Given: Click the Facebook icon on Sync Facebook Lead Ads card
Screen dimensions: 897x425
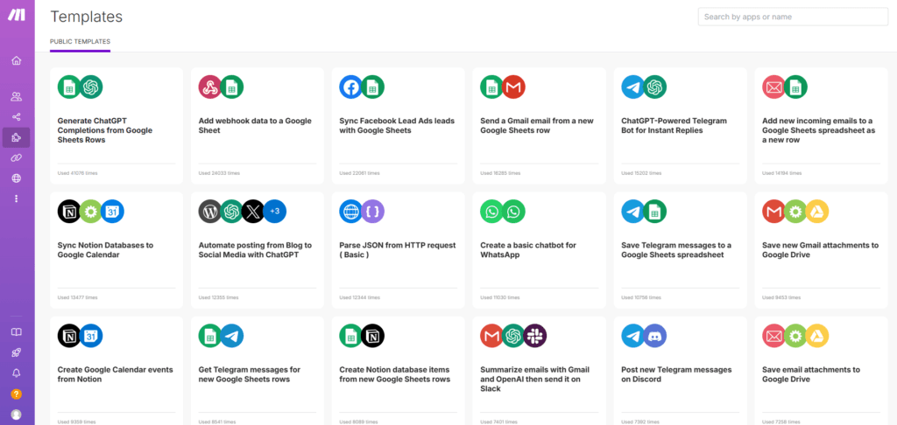Looking at the screenshot, I should click(x=350, y=87).
